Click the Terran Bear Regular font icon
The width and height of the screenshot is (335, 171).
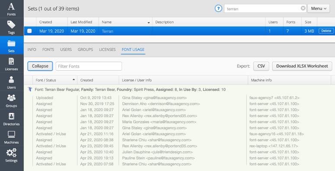(x=30, y=90)
